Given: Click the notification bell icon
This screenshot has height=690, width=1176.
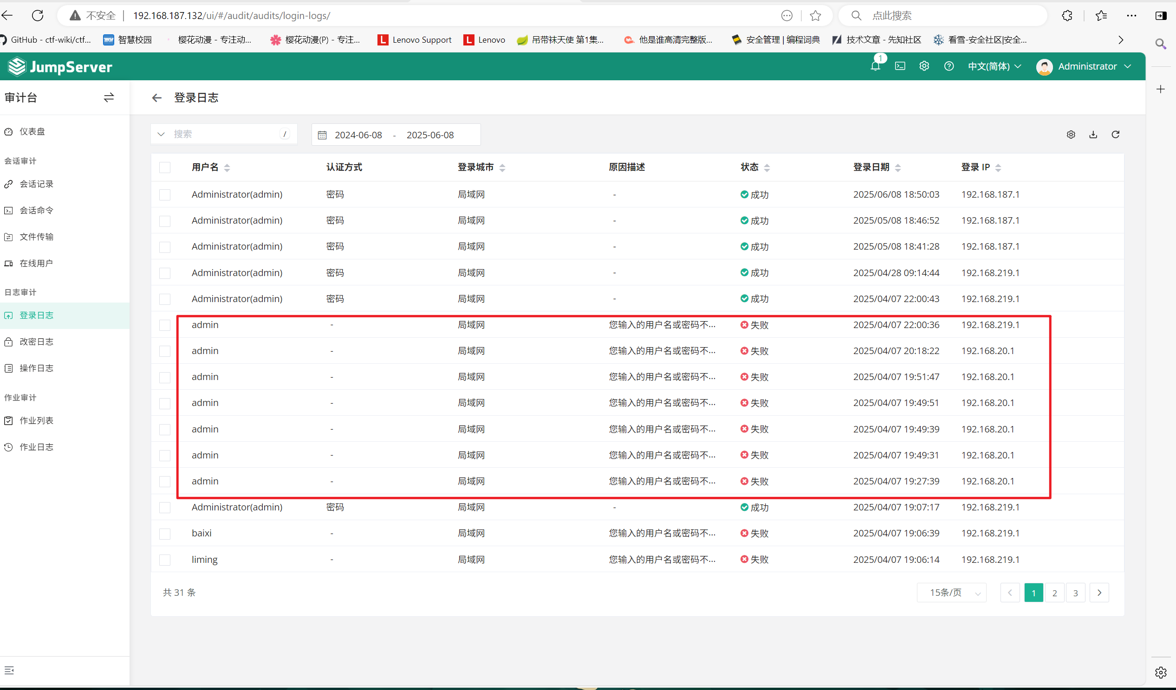Looking at the screenshot, I should (x=875, y=66).
